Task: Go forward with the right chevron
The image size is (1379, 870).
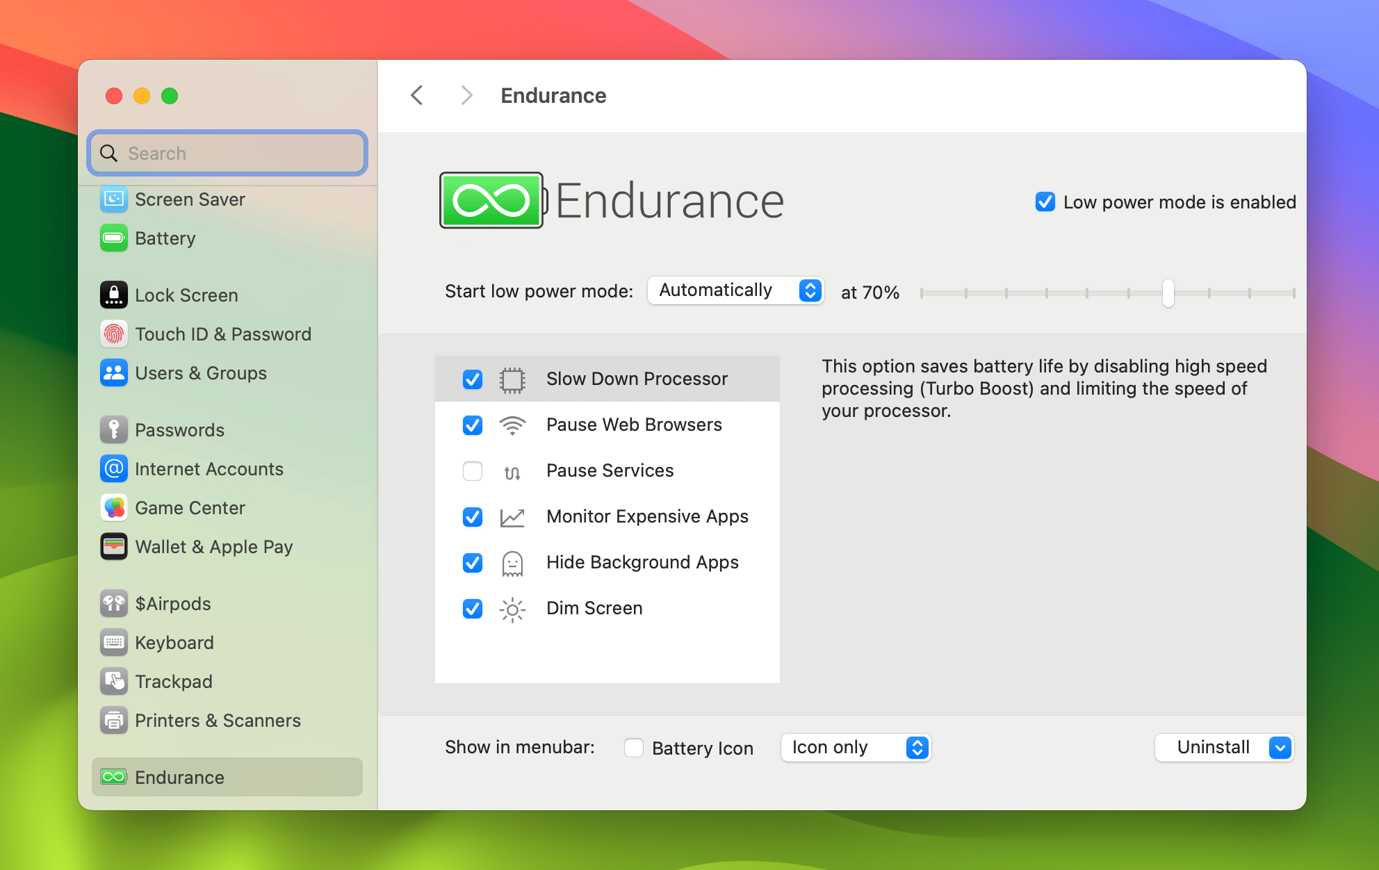Action: pos(466,95)
